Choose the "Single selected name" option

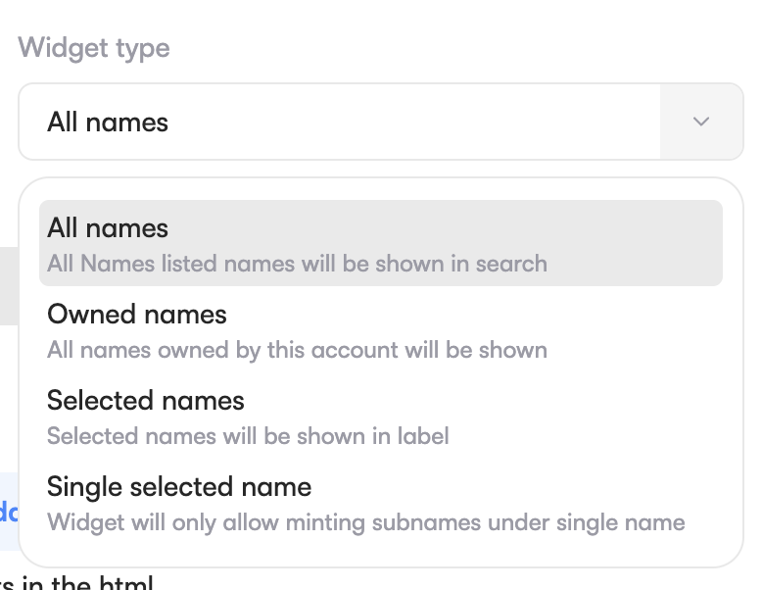179,487
